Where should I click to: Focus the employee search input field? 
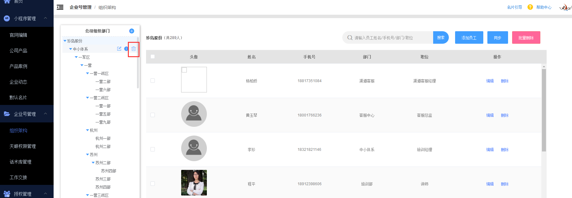pyautogui.click(x=392, y=38)
